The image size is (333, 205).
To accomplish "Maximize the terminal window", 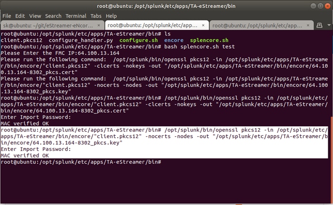I will [321, 6].
